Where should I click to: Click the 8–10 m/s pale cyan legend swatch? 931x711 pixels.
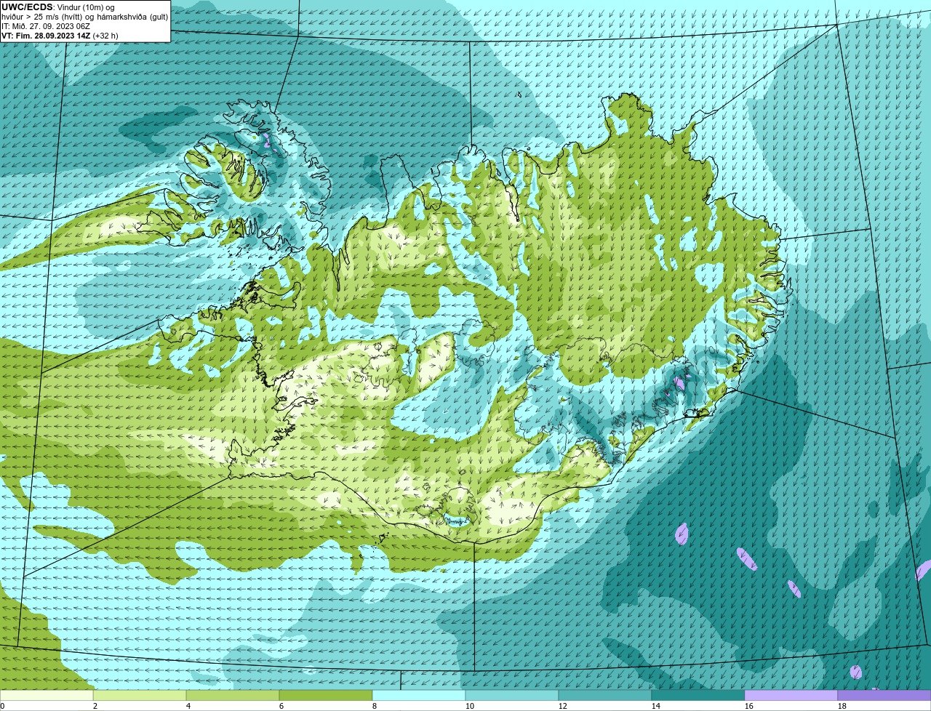pyautogui.click(x=419, y=695)
